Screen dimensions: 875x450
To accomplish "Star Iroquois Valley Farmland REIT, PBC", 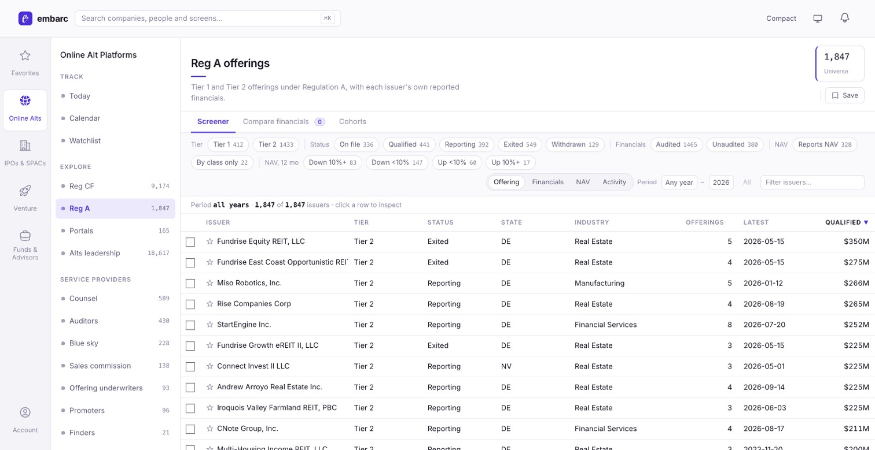I will click(x=209, y=408).
